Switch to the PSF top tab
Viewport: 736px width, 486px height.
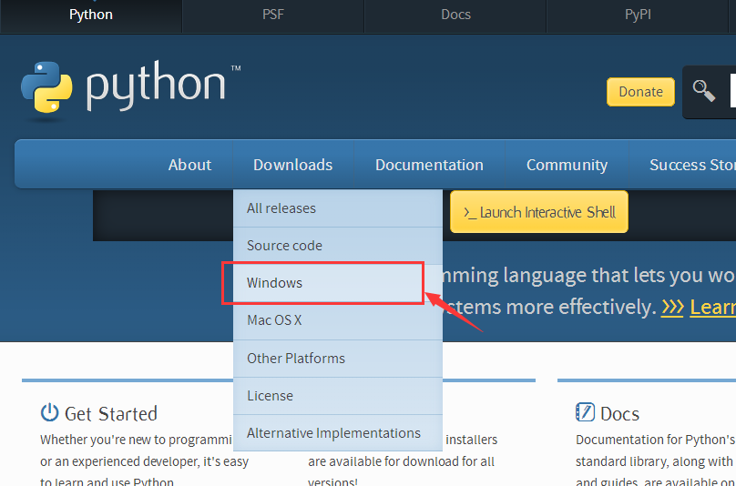point(272,15)
